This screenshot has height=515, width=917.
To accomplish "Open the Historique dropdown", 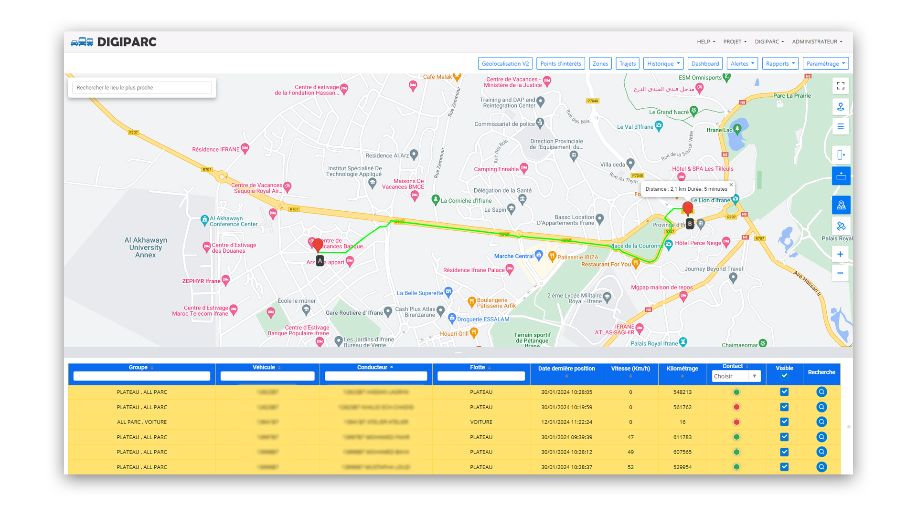I will coord(663,63).
